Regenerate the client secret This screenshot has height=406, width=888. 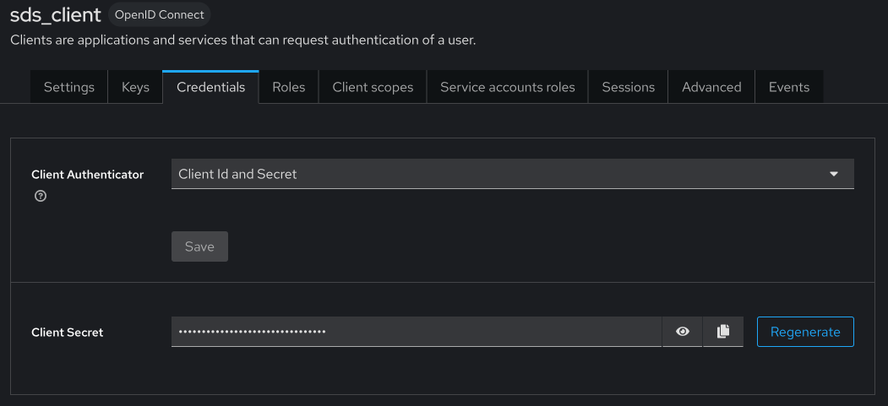[805, 332]
